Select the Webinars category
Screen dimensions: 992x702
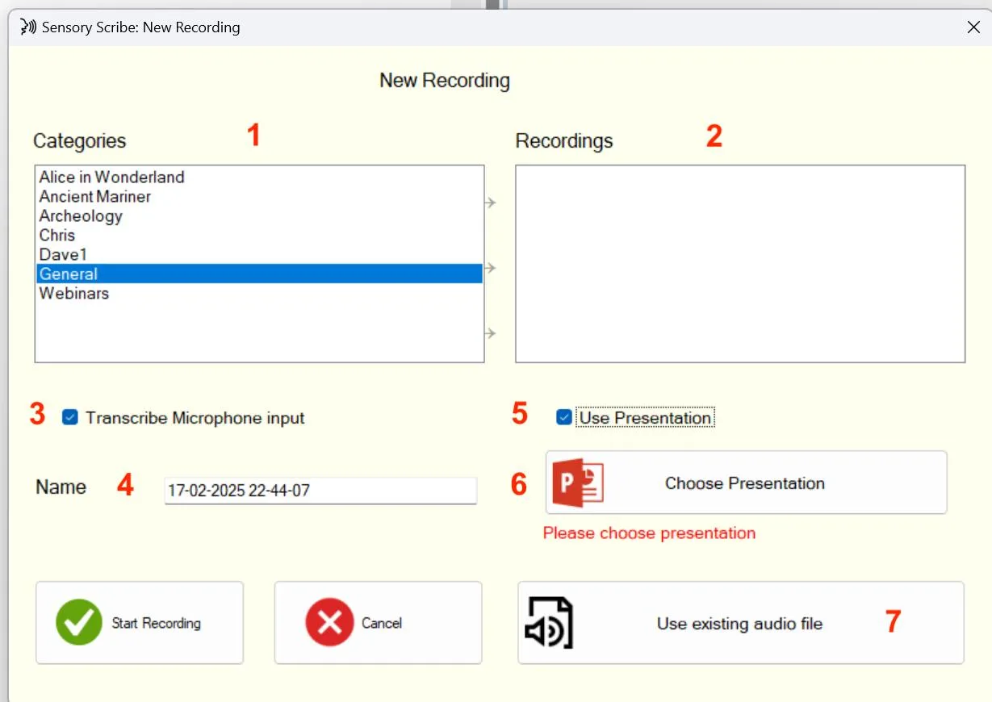[73, 293]
